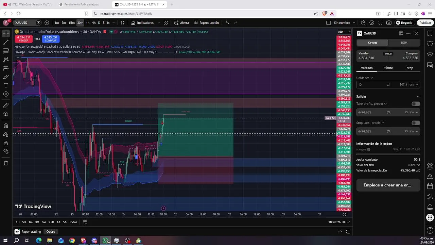
Task: Click the Alerta button
Action: click(x=181, y=23)
